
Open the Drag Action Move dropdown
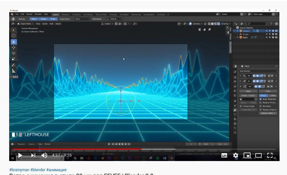(x=82, y=19)
